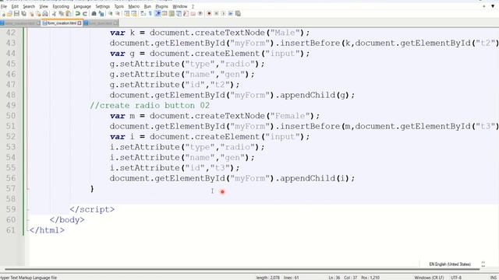
Task: Click the Close document toolbar icon
Action: coord(31,14)
